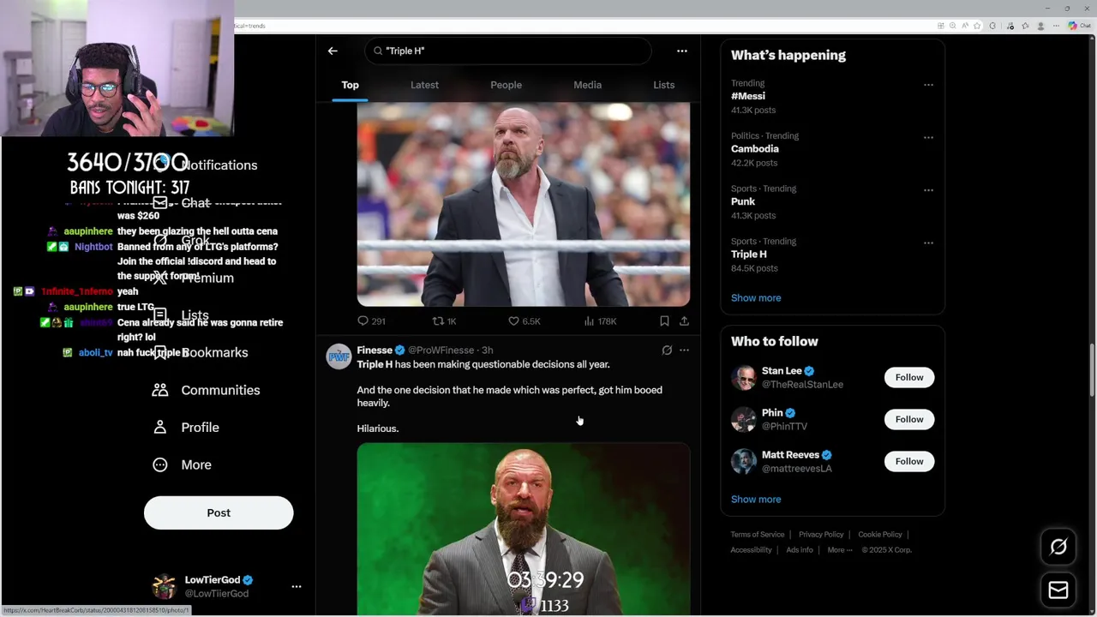Open the browser profile icon

tap(1041, 26)
